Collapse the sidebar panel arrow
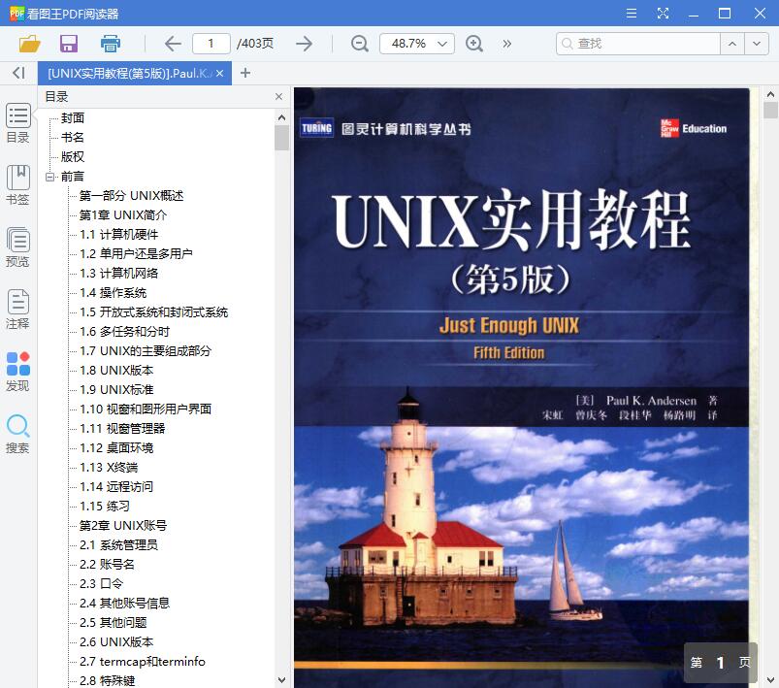Screen dimensions: 779x688 tap(18, 73)
